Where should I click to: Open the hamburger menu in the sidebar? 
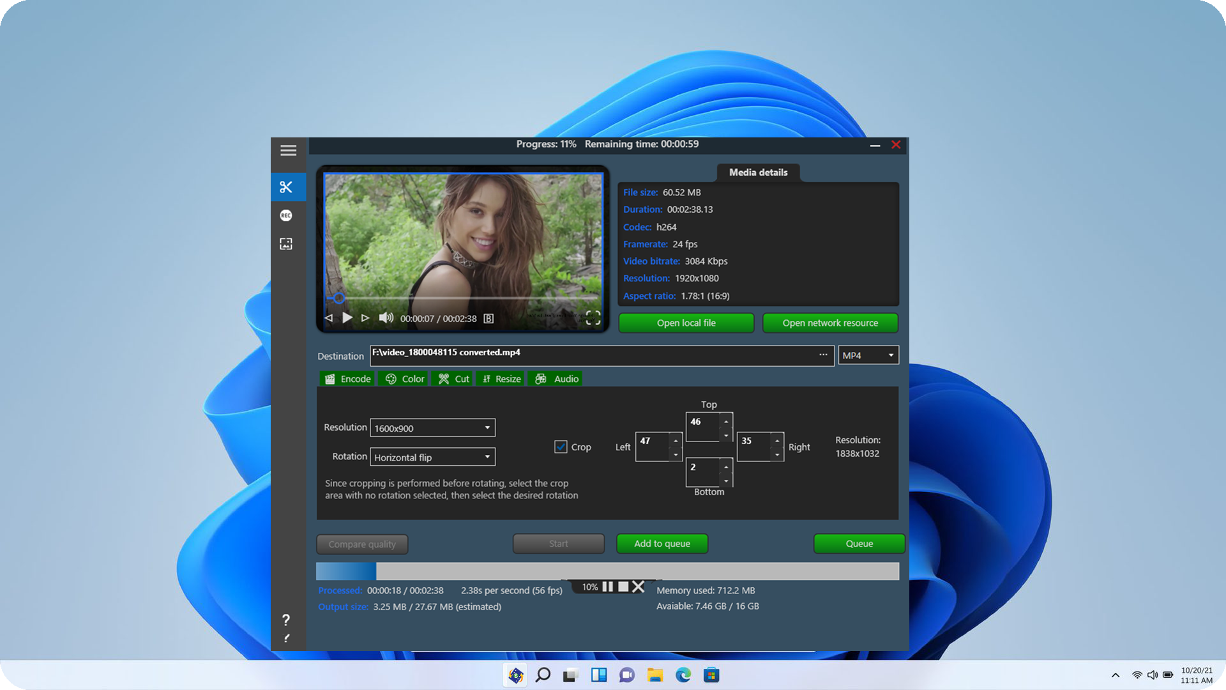click(288, 151)
